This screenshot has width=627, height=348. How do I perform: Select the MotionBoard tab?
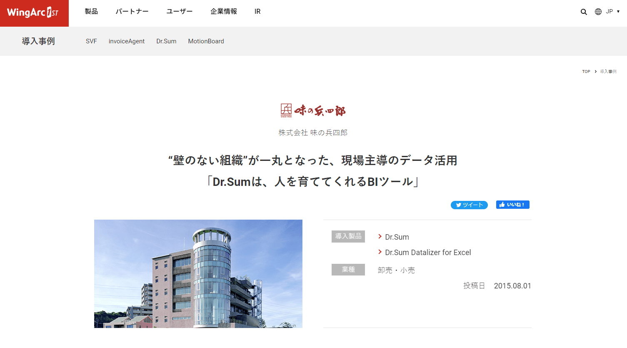click(206, 41)
